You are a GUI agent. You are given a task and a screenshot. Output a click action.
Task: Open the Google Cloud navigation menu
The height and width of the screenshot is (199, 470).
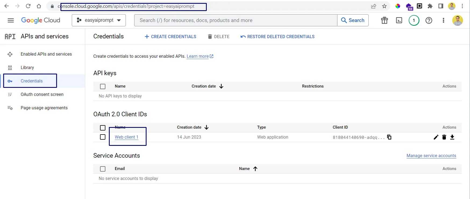(11, 20)
